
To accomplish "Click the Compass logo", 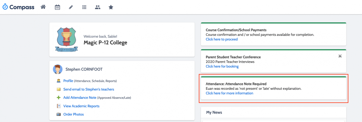I will click(18, 7).
